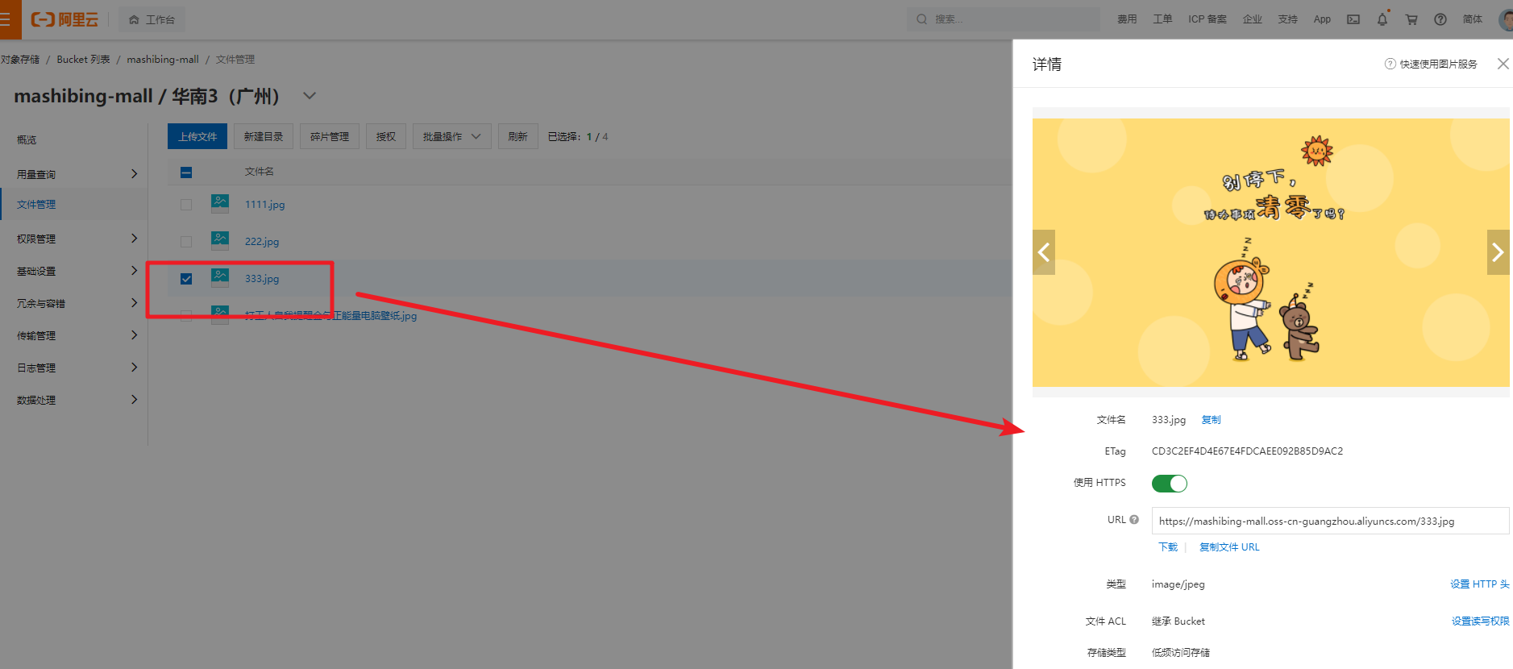Copy the file name via 复制

click(x=1211, y=420)
